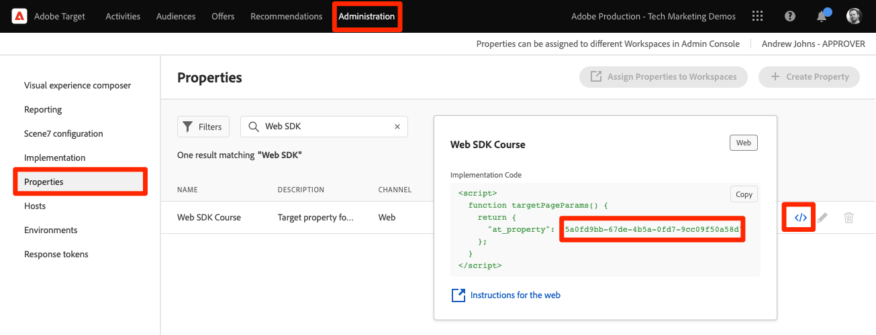Screen dimensions: 876x335
Task: Open the Activities tab
Action: click(123, 16)
